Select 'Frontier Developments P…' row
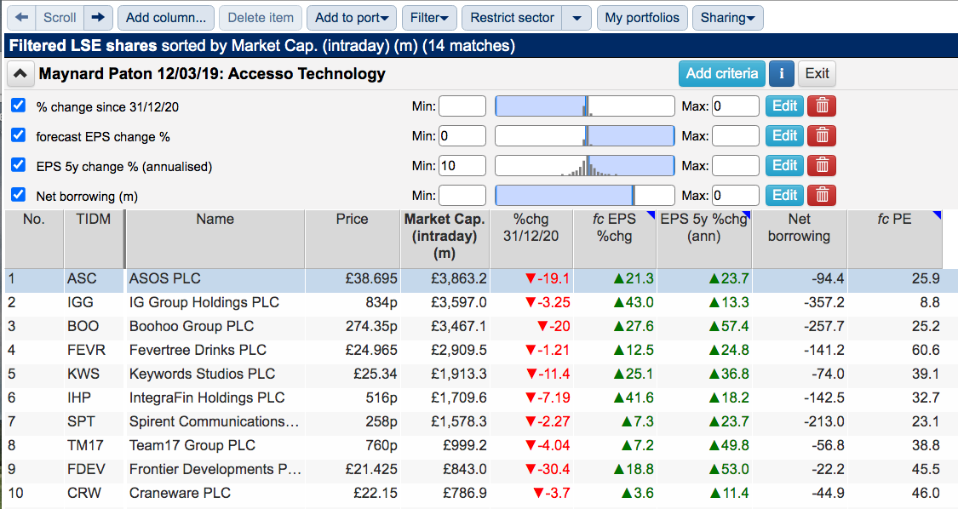 (479, 469)
